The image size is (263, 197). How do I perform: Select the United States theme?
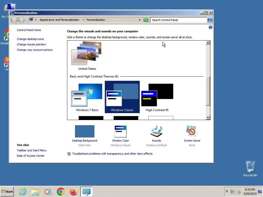coord(87,56)
